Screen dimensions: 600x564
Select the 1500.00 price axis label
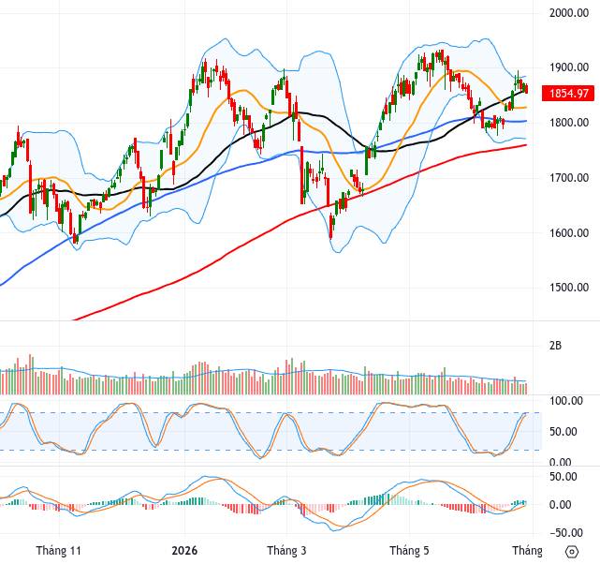coord(569,288)
